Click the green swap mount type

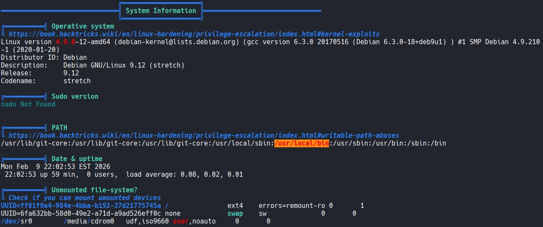[x=235, y=213]
